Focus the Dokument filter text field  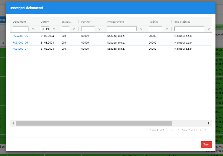pos(21,29)
